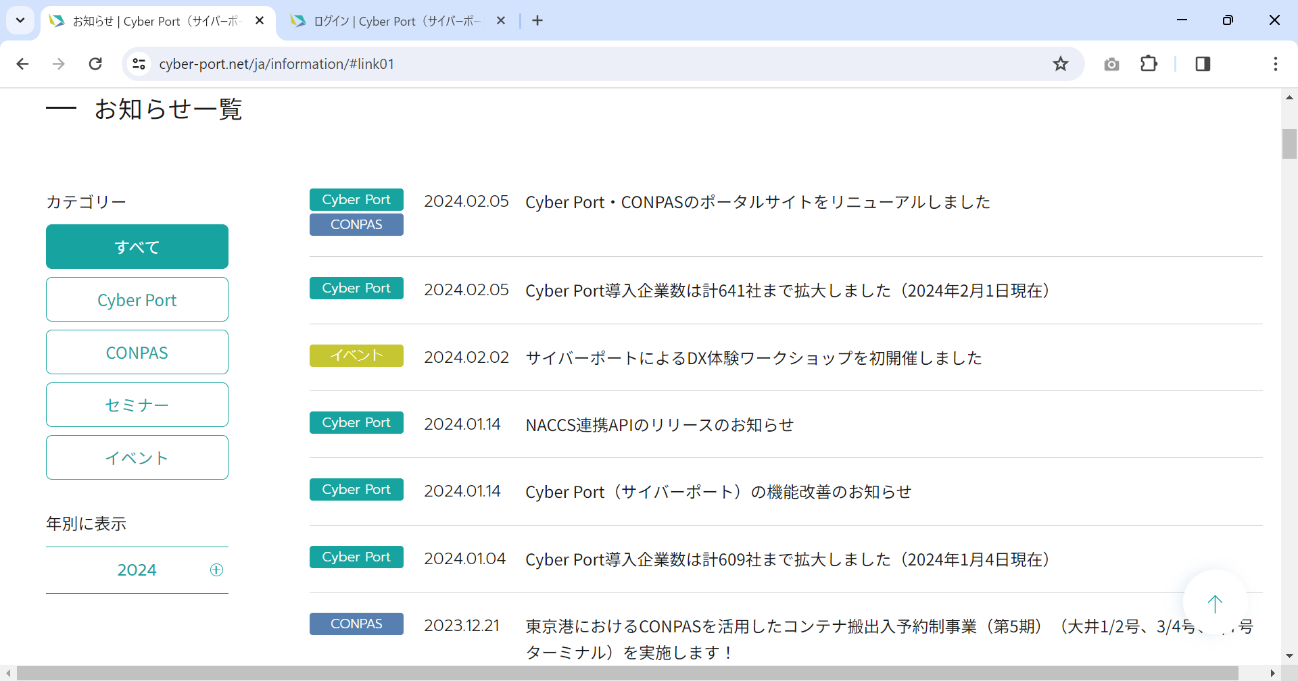Click the horizontal scrollbar at bottom

tap(627, 674)
